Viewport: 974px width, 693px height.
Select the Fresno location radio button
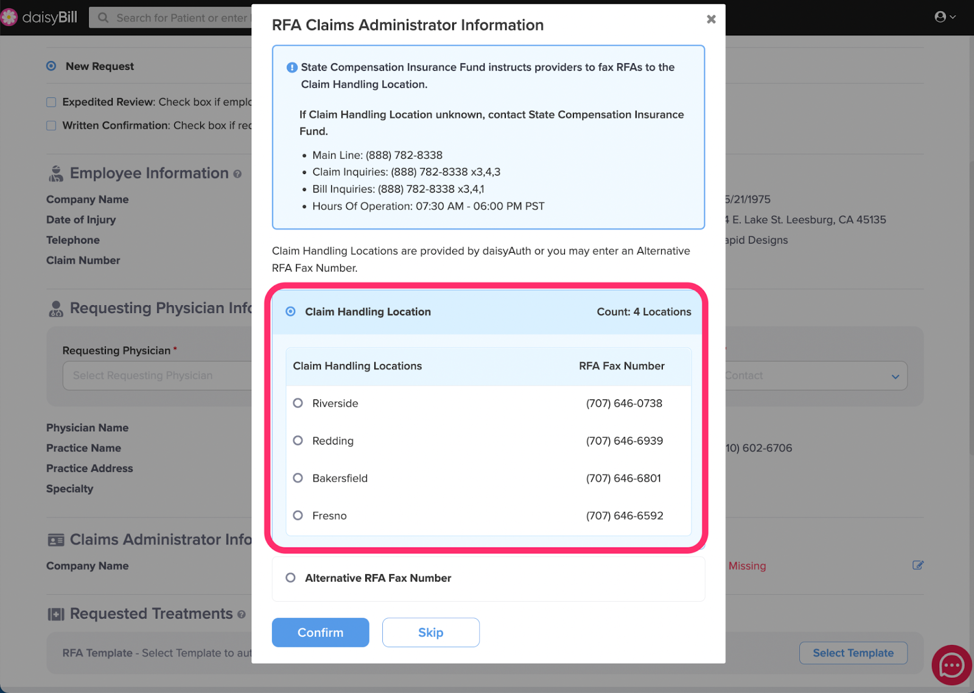[x=298, y=515]
